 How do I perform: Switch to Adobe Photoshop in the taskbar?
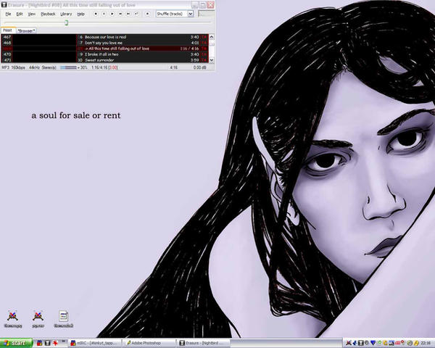click(x=149, y=343)
